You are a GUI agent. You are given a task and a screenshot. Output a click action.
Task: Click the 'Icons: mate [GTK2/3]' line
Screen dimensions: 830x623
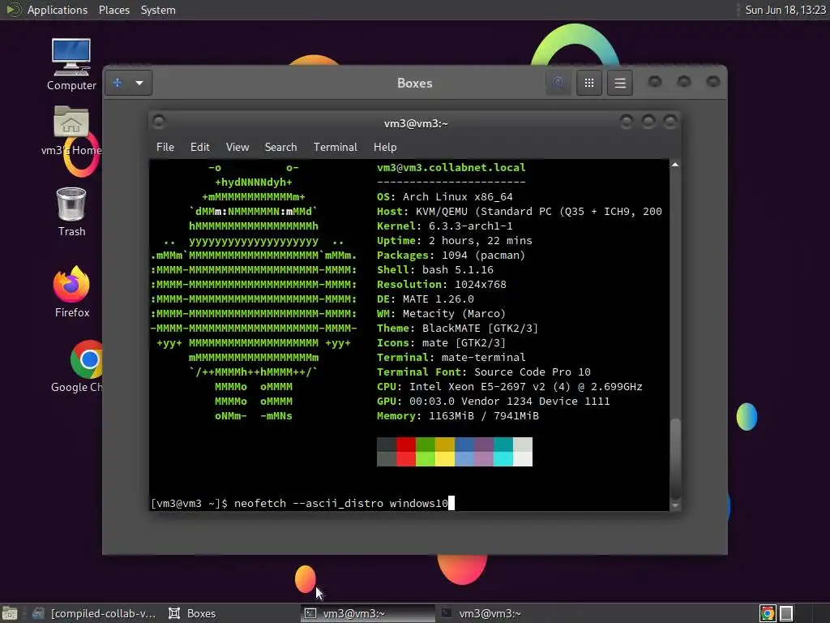441,343
